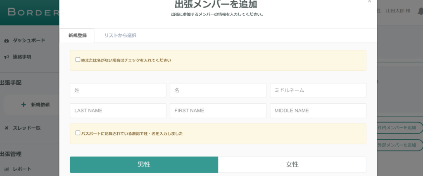Switch to リストから選択 tab
The height and width of the screenshot is (176, 423).
(120, 36)
